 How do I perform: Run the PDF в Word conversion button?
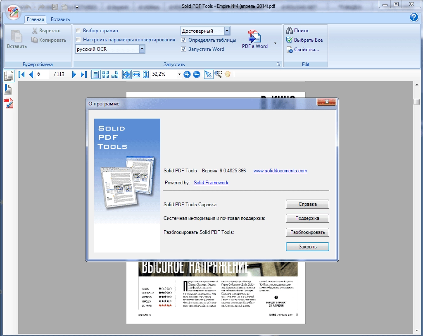coord(254,39)
